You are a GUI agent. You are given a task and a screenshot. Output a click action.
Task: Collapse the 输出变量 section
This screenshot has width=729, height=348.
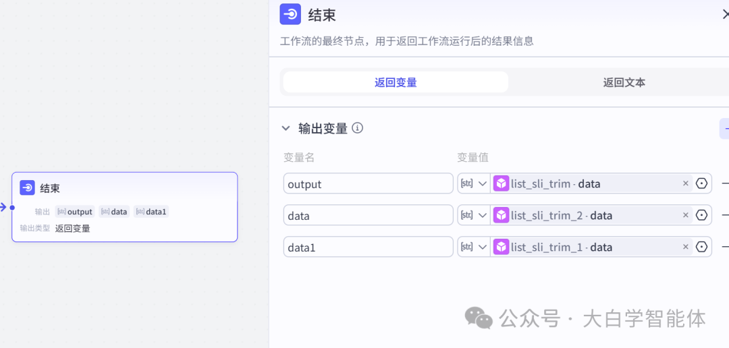[x=286, y=128]
